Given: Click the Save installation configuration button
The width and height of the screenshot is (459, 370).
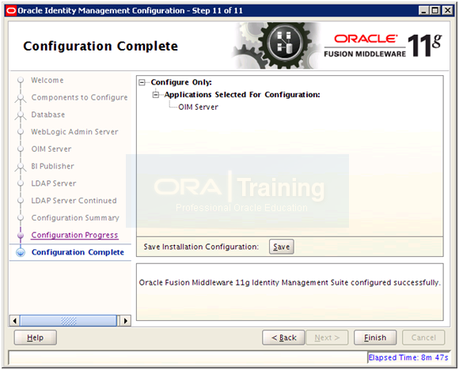Looking at the screenshot, I should [x=281, y=247].
